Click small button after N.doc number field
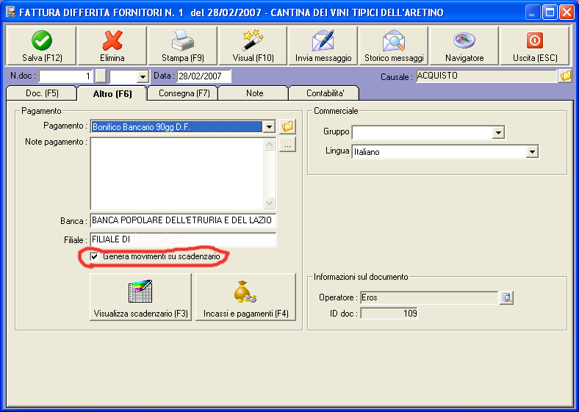Image resolution: width=579 pixels, height=412 pixels. (101, 76)
